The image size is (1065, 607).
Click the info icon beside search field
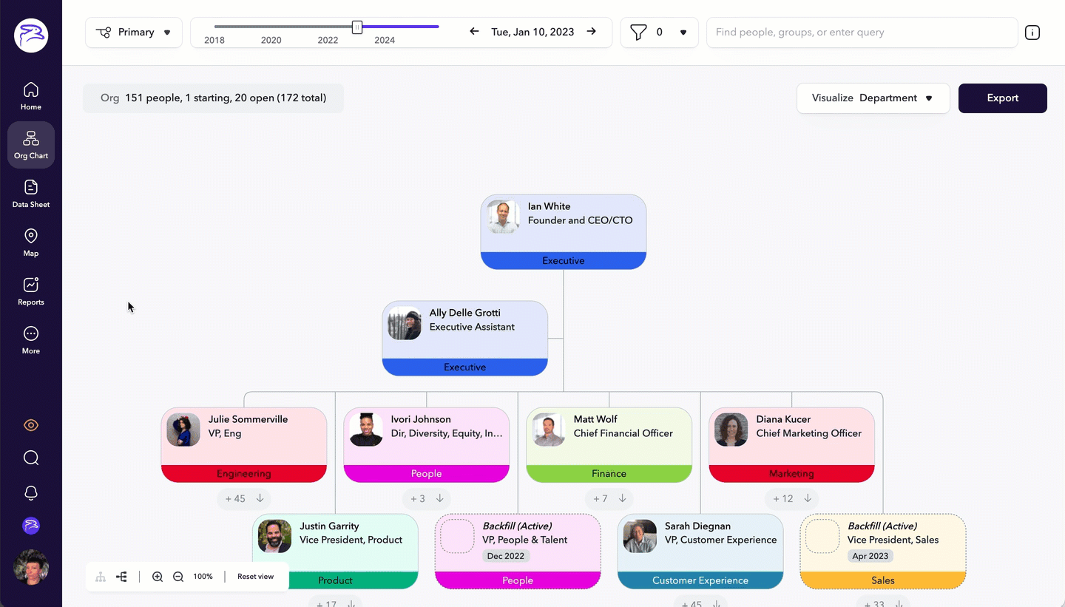point(1032,33)
